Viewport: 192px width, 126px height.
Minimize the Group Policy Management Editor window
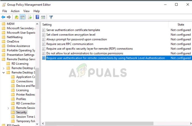click(x=165, y=4)
